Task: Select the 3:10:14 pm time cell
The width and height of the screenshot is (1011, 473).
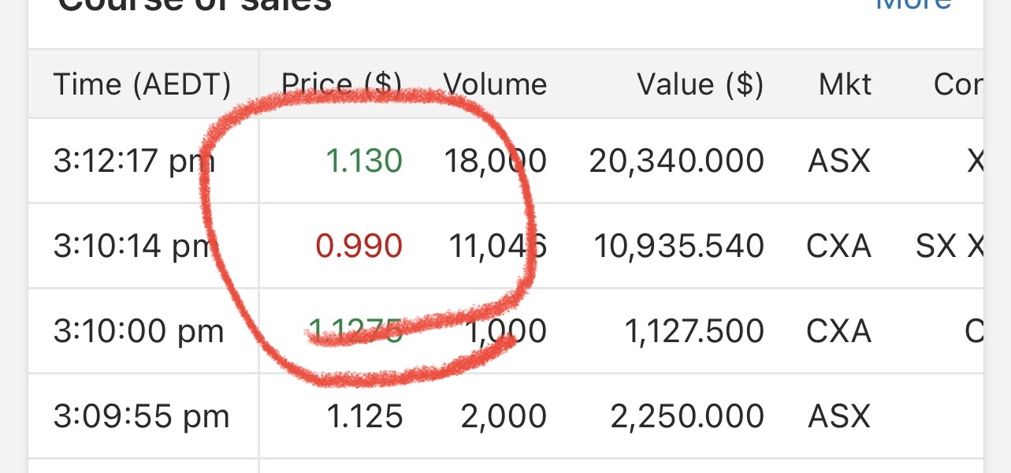Action: 134,247
